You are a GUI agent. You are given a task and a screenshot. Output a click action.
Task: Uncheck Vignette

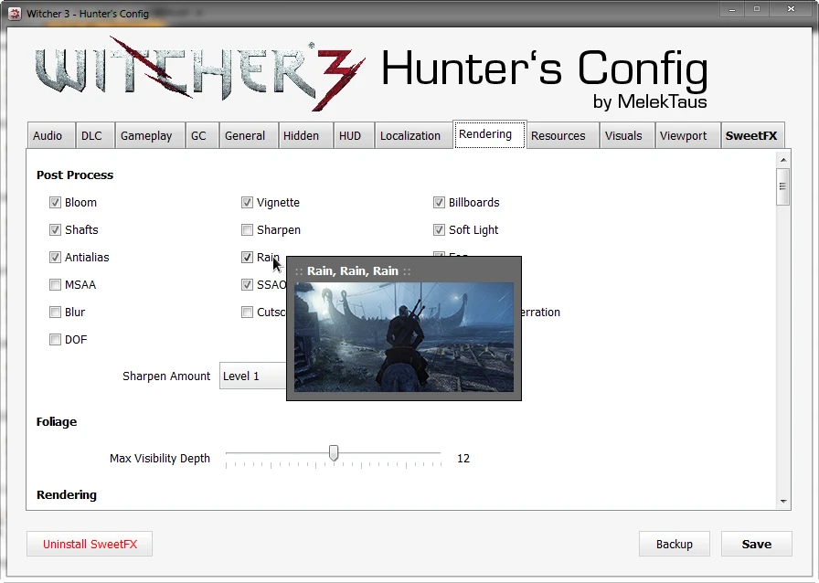pyautogui.click(x=247, y=202)
